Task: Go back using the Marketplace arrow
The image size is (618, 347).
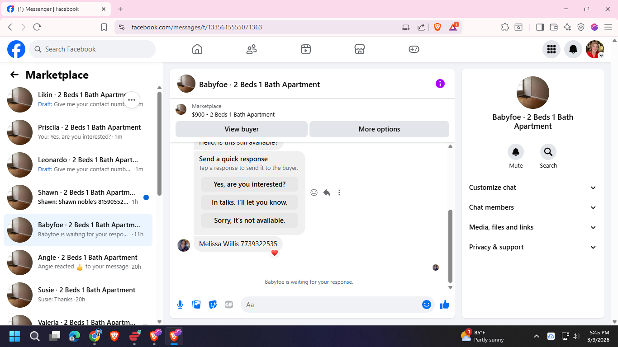Action: click(x=14, y=75)
